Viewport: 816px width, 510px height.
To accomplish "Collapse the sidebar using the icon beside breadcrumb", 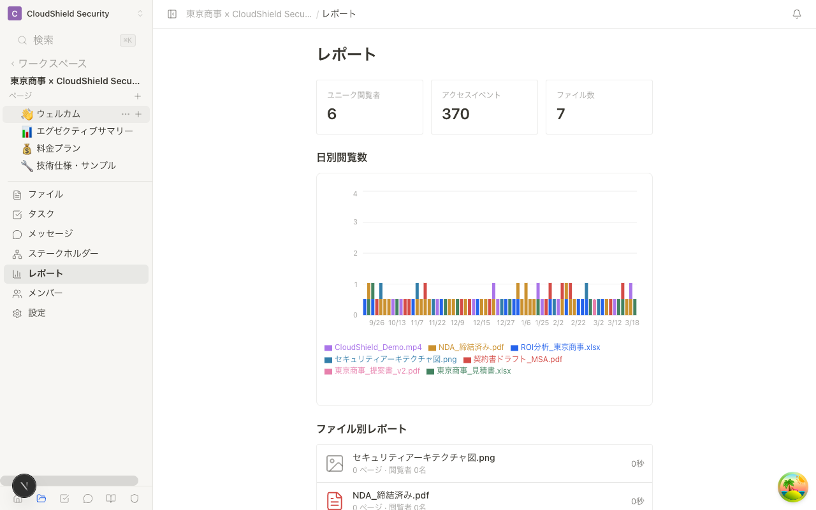I will coord(171,13).
